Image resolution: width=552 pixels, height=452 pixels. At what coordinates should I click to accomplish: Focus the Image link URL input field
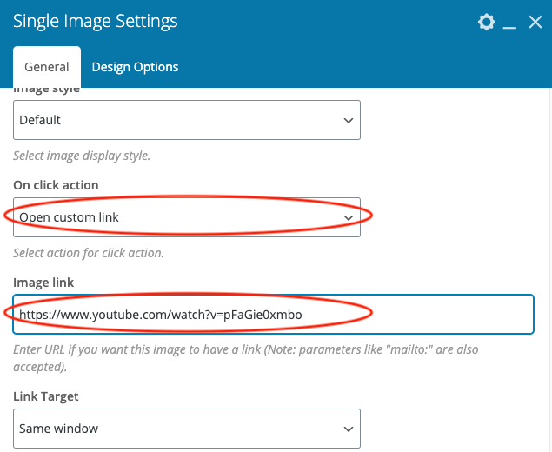pyautogui.click(x=417, y=314)
